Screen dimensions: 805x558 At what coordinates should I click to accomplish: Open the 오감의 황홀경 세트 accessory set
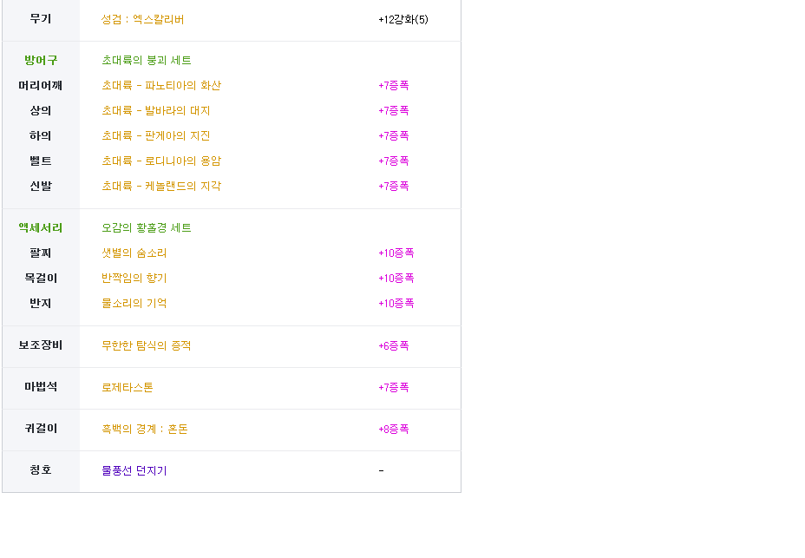pyautogui.click(x=147, y=227)
